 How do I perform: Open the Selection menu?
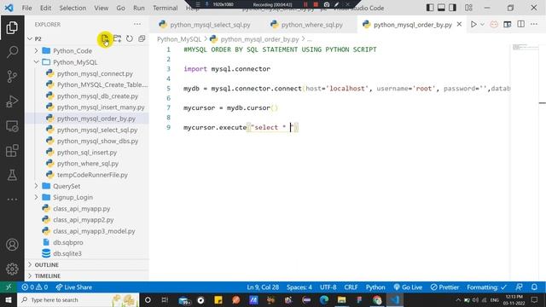pos(73,8)
